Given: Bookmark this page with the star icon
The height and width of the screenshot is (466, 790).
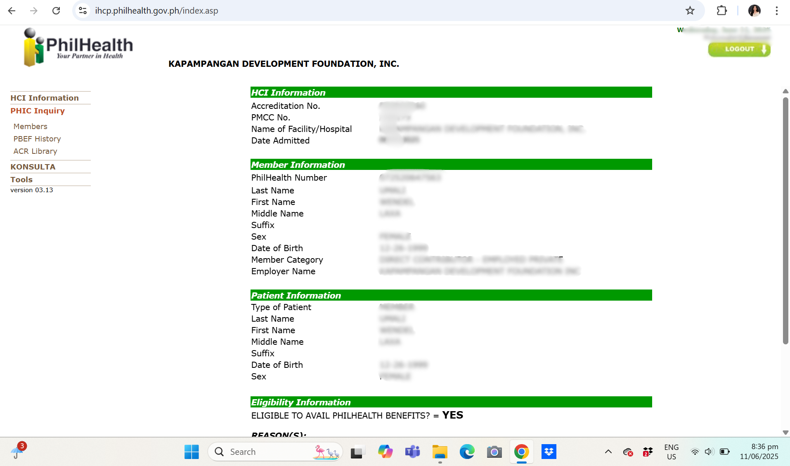Looking at the screenshot, I should point(690,11).
